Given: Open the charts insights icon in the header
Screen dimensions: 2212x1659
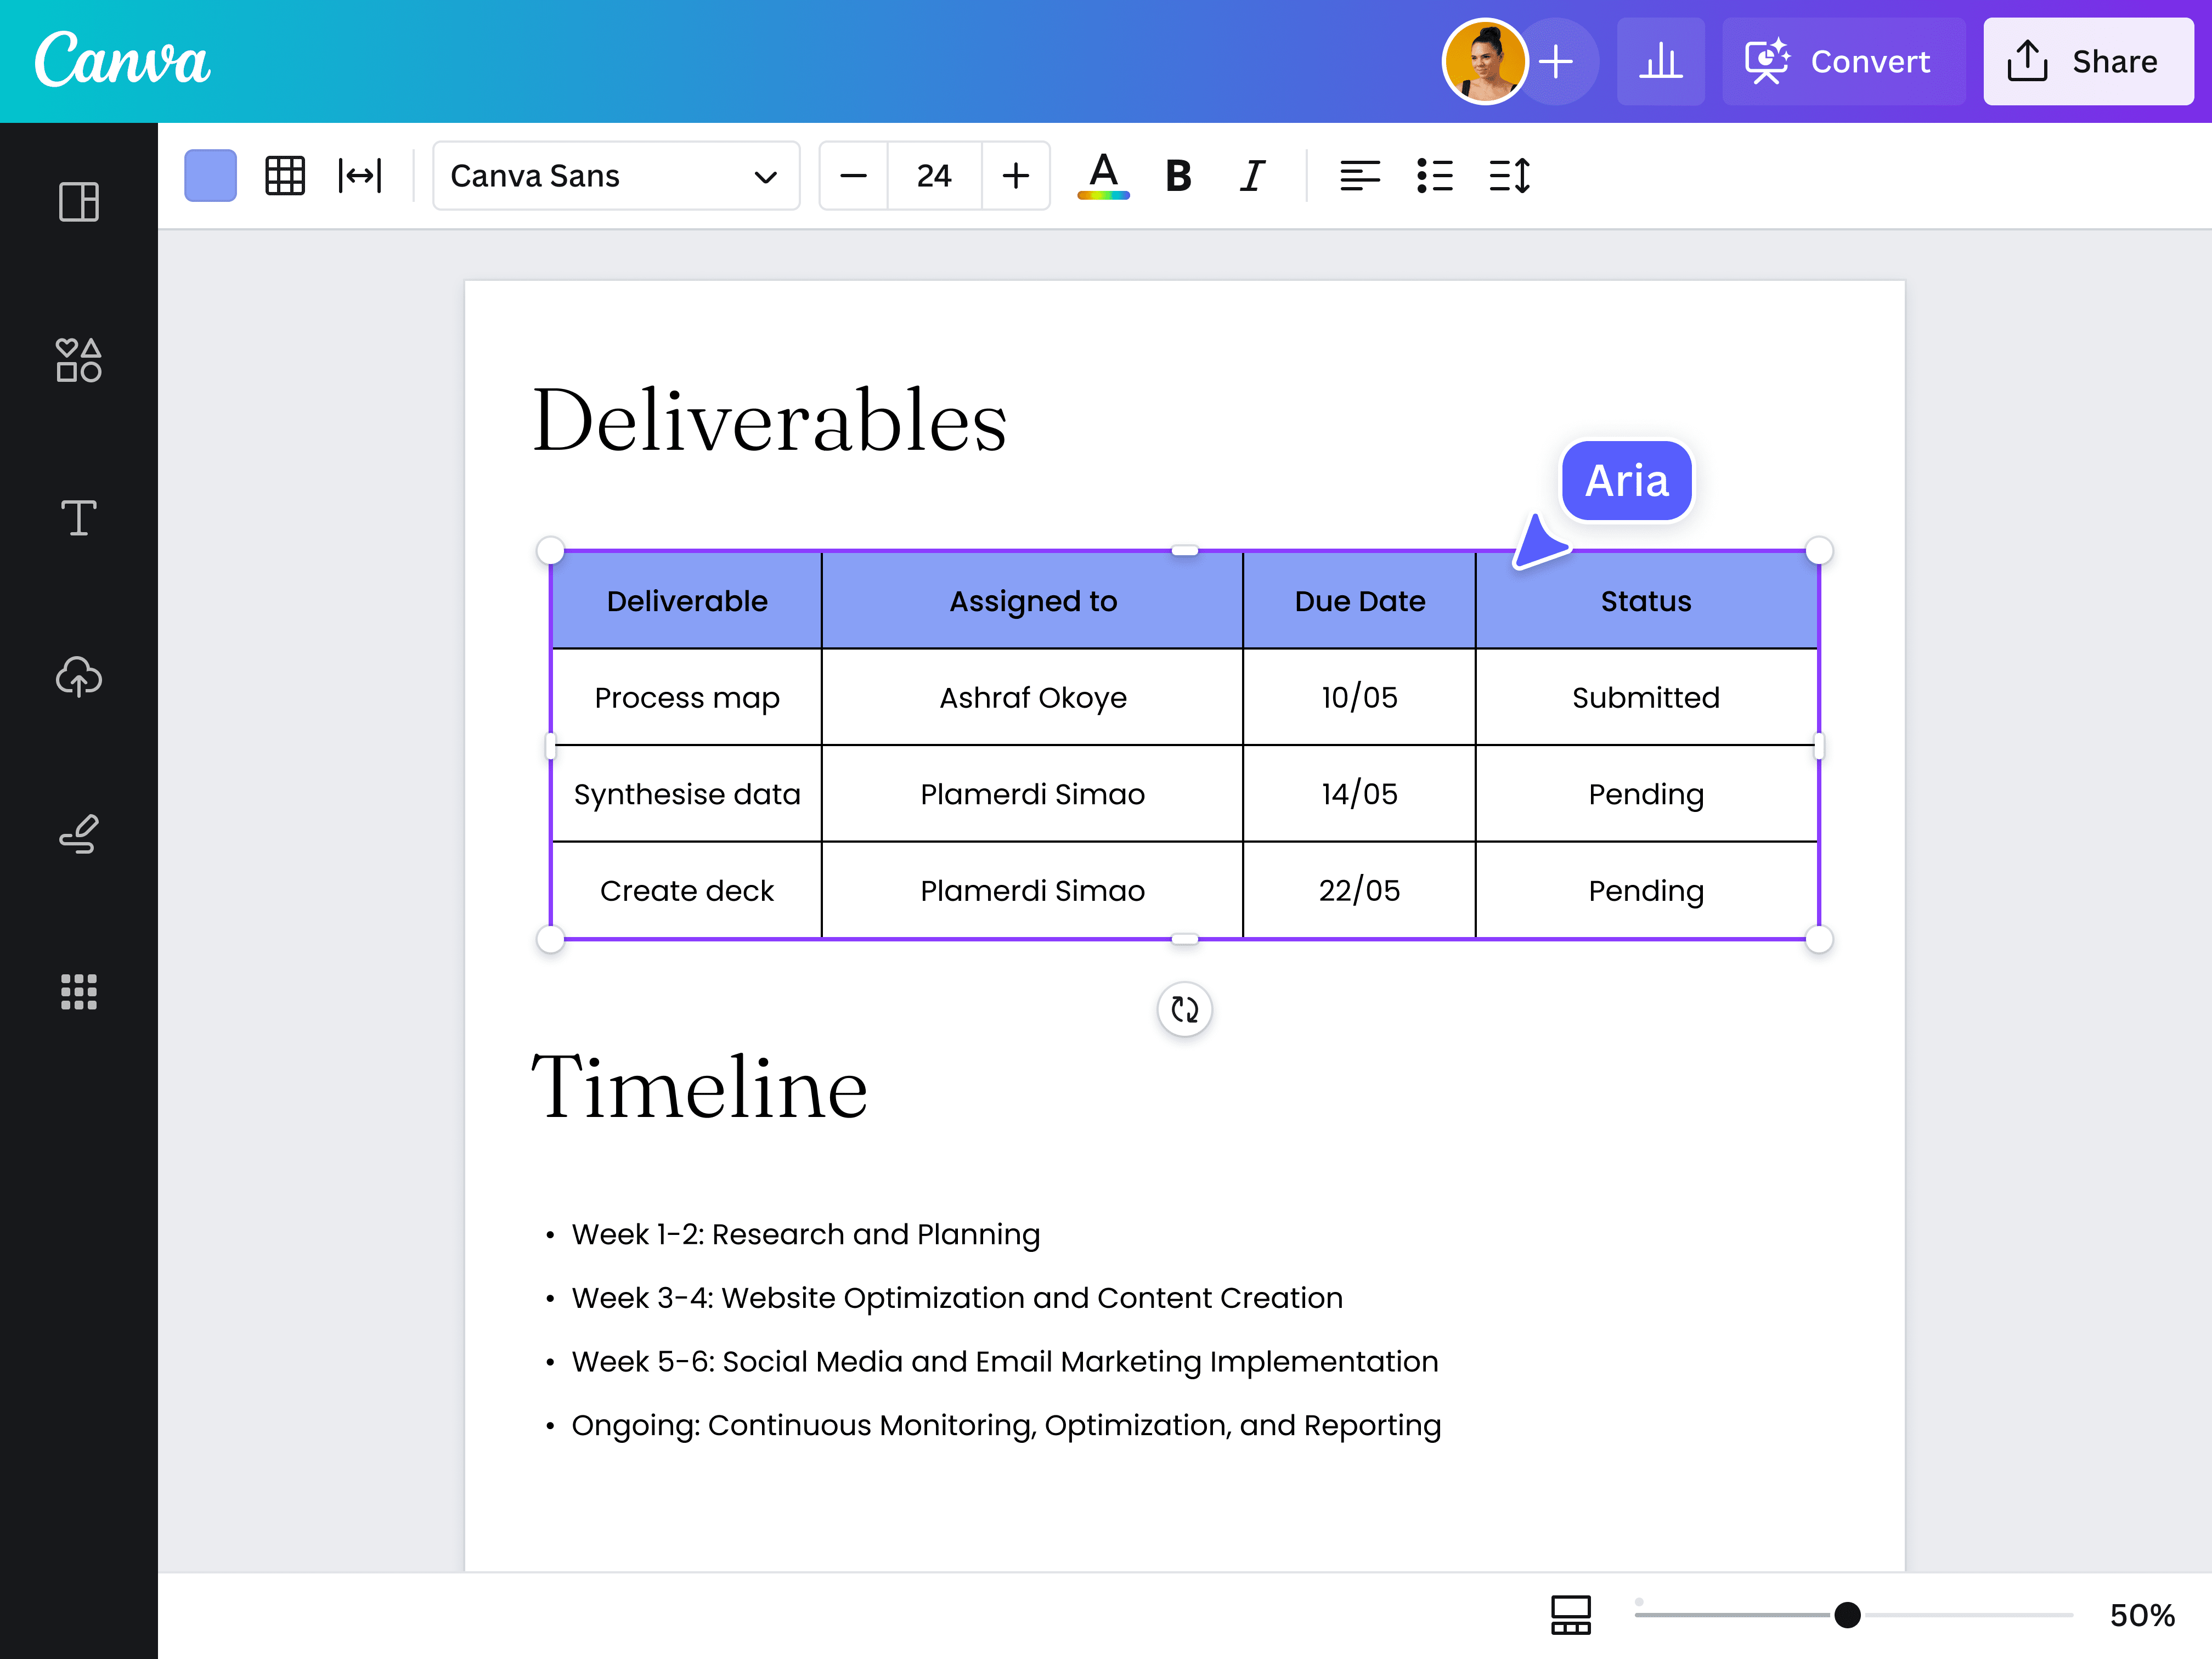Looking at the screenshot, I should click(1661, 61).
